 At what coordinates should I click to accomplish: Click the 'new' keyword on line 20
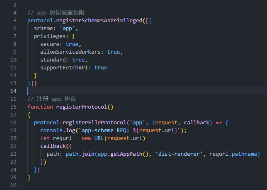[86, 138]
